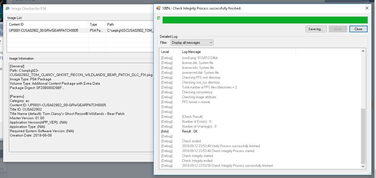The height and width of the screenshot is (178, 376).
Task: Click the detailed log scrollbar thumb
Action: [x=363, y=136]
